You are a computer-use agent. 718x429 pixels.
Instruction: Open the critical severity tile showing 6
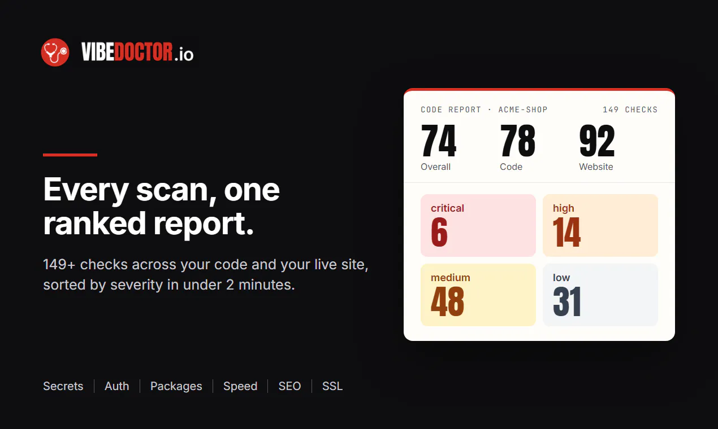click(478, 225)
